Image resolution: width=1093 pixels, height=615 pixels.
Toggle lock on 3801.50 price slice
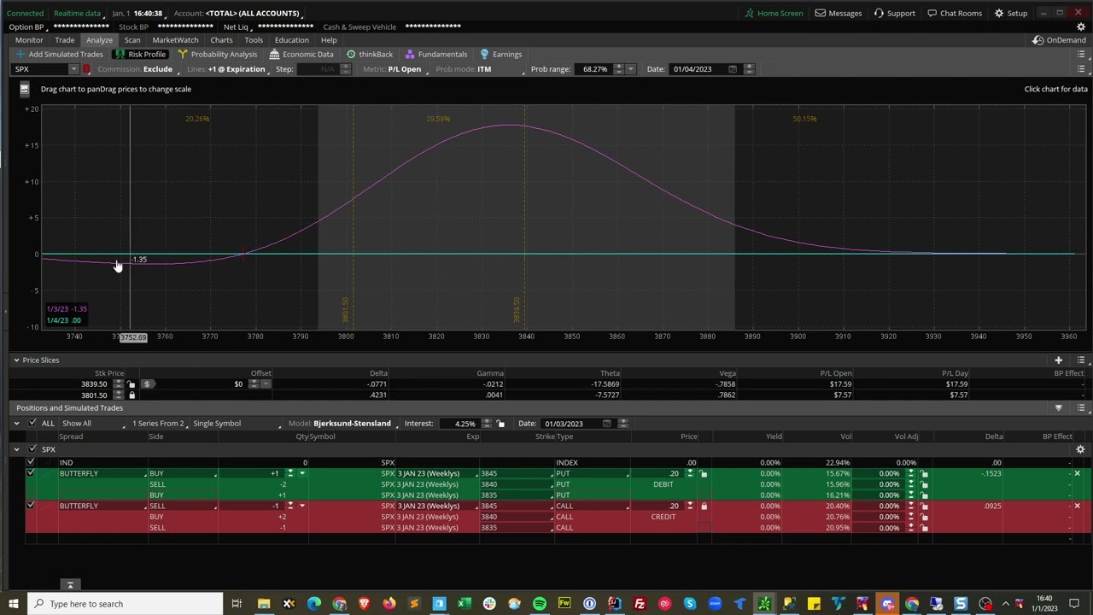(x=132, y=395)
